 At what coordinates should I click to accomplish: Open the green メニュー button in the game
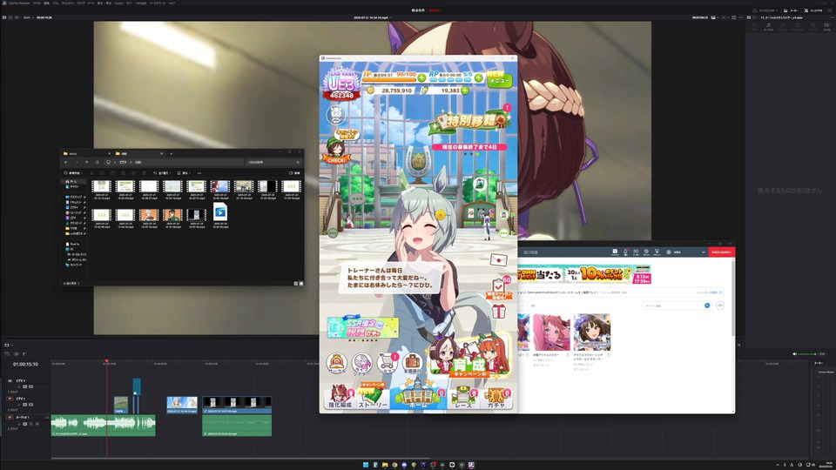click(498, 79)
